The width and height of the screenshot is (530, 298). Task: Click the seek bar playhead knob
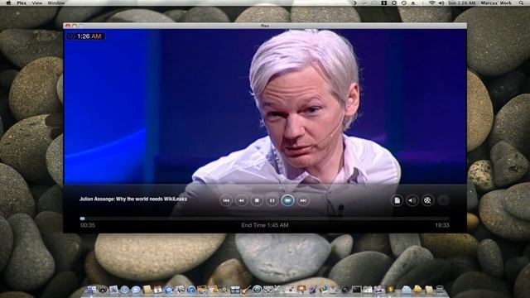[82, 219]
